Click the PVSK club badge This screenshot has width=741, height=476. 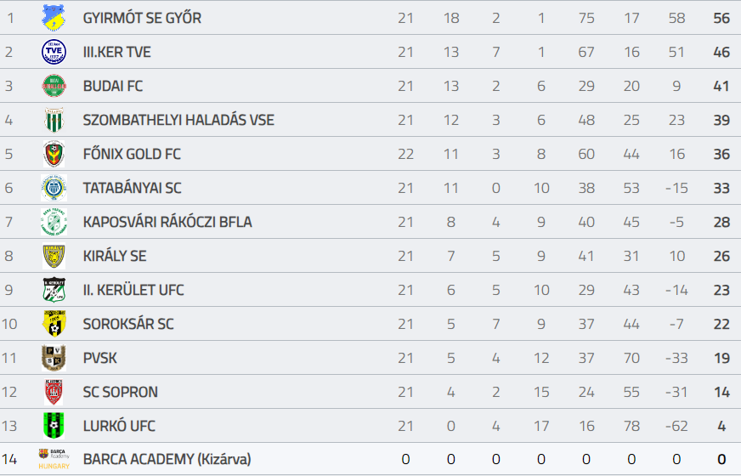[54, 358]
